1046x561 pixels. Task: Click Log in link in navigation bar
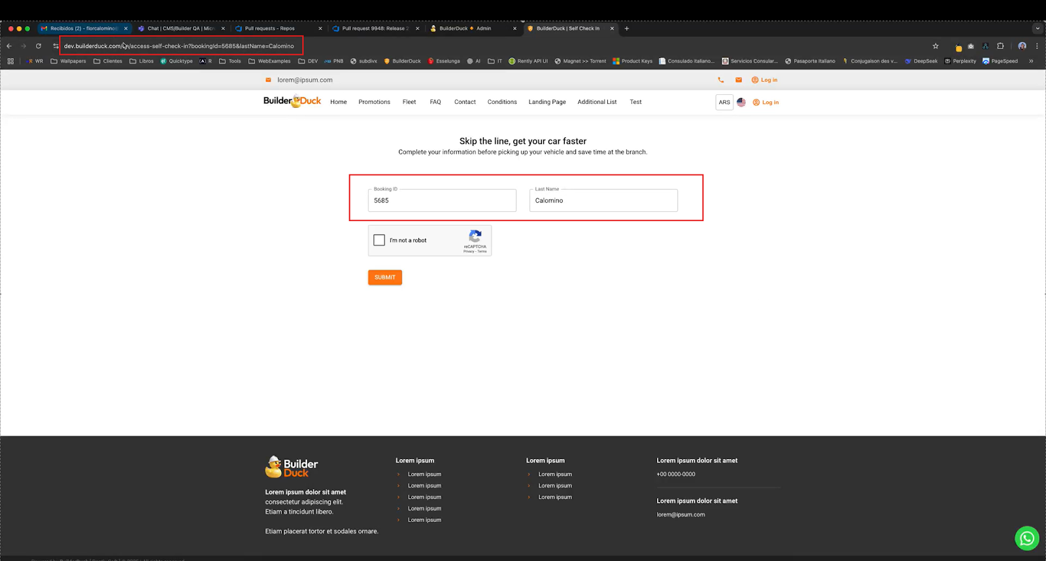(x=766, y=103)
